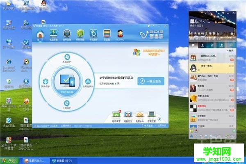
Task: Open 个人中心 personal center icon
Action: click(x=120, y=35)
